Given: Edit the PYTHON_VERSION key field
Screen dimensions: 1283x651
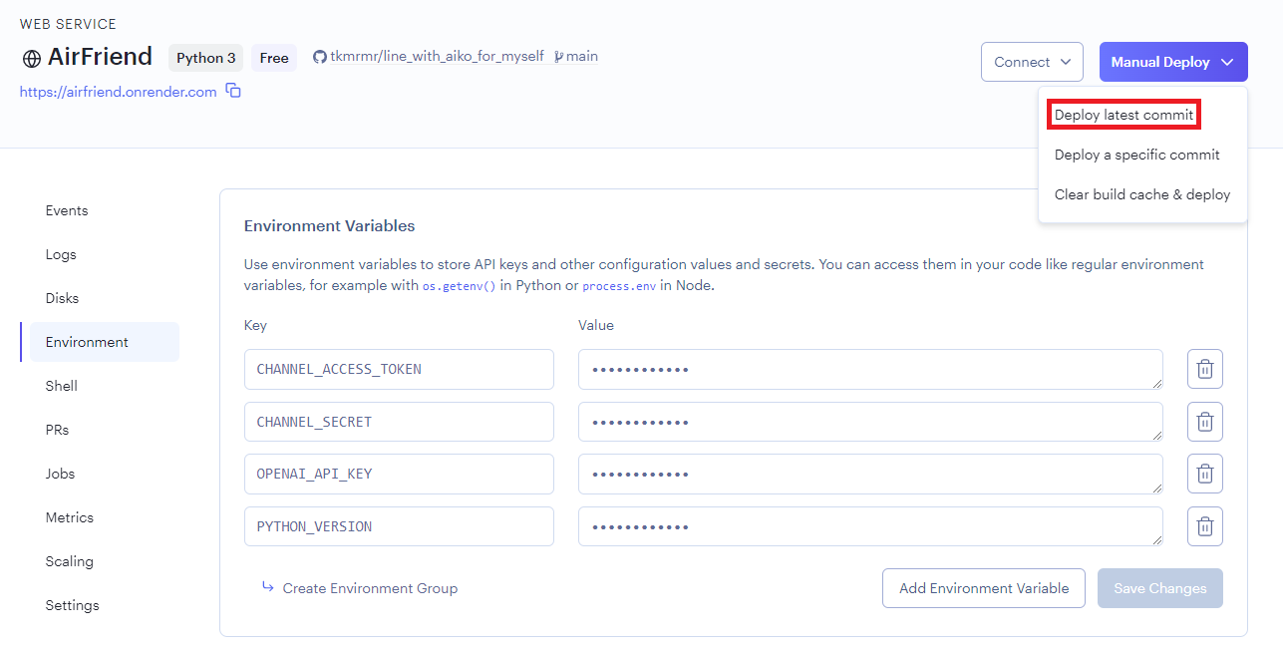Looking at the screenshot, I should point(399,526).
